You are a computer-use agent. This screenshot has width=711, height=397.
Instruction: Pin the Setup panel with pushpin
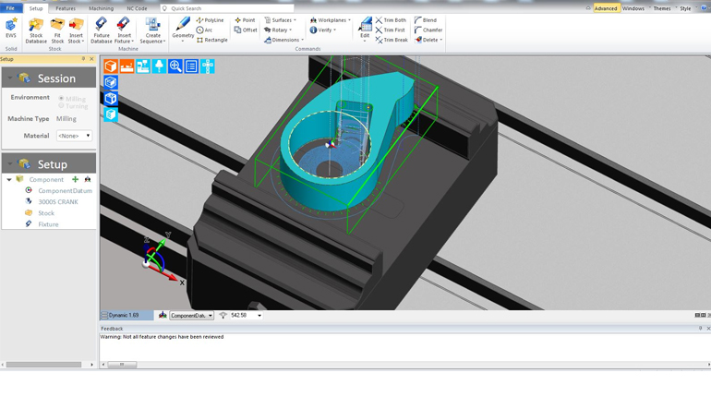point(83,59)
